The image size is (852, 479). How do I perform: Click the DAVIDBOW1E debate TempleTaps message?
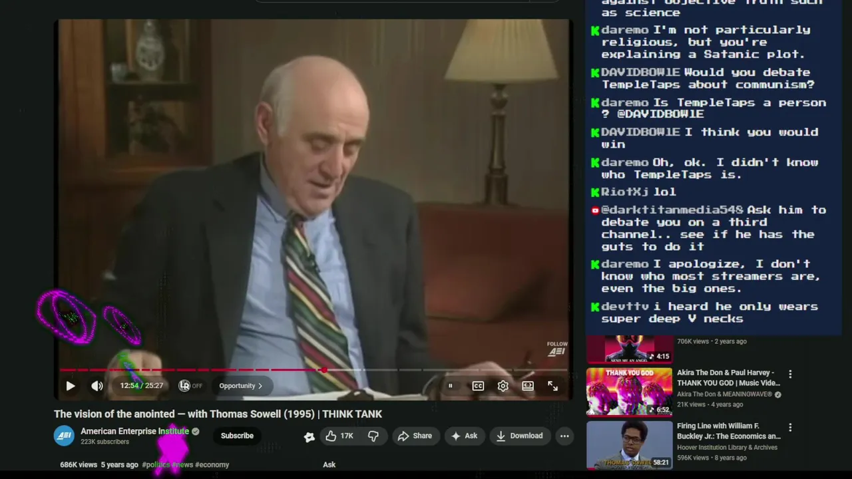[x=708, y=79]
